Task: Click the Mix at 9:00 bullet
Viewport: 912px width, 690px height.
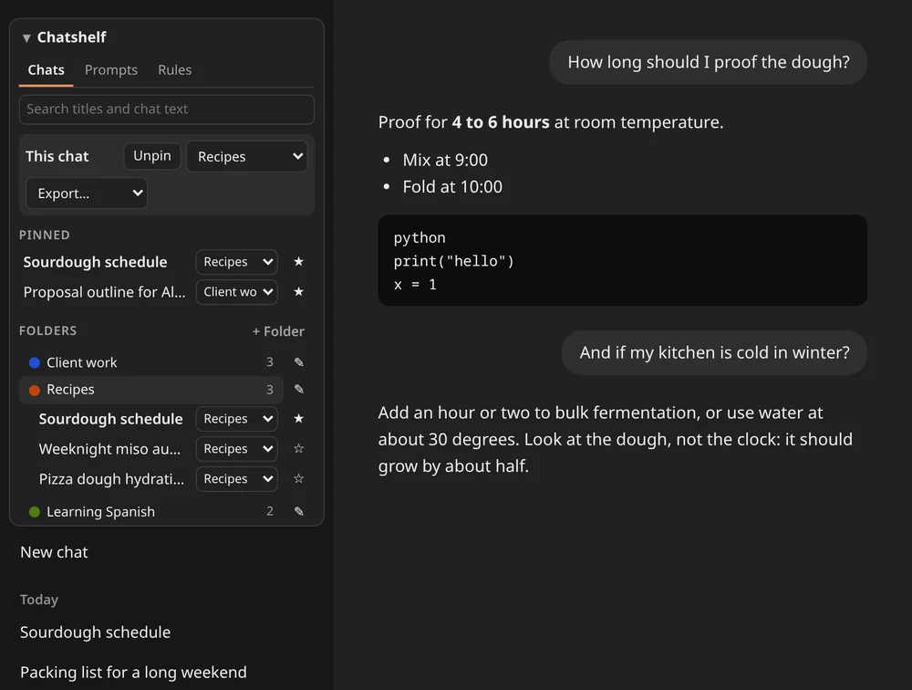Action: [x=445, y=160]
